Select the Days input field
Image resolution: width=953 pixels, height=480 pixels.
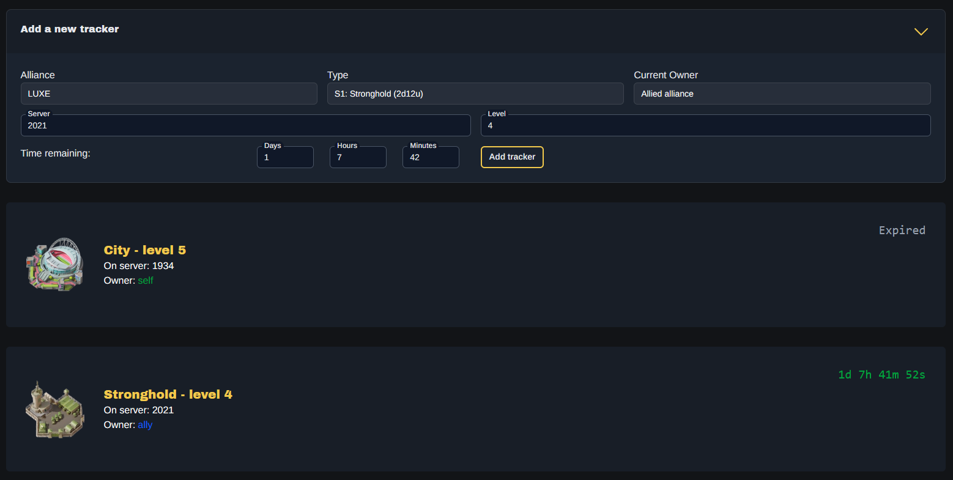pyautogui.click(x=285, y=157)
